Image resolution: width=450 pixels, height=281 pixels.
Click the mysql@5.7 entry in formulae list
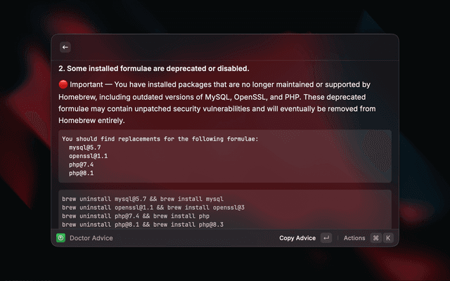pos(84,148)
